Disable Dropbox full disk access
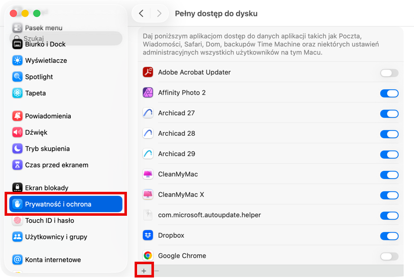The image size is (414, 278). click(x=389, y=236)
